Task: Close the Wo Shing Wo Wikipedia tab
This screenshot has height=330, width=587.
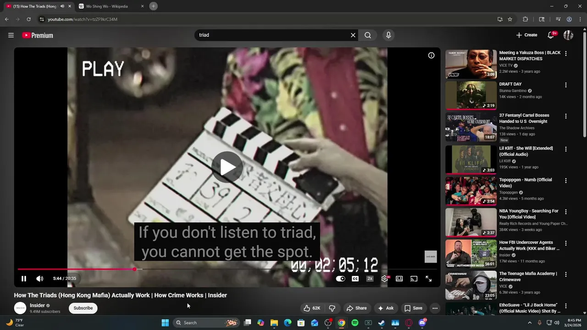Action: 142,6
